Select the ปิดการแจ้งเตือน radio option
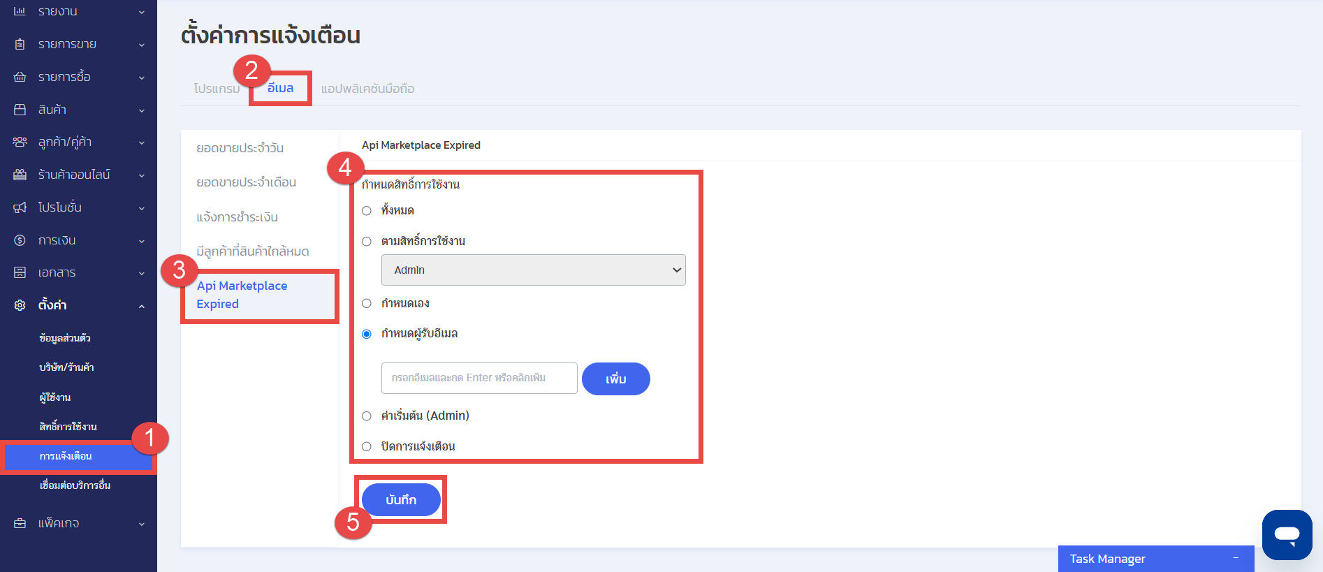 coord(367,446)
